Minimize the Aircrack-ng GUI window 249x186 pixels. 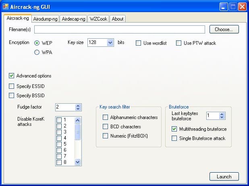coord(224,7)
